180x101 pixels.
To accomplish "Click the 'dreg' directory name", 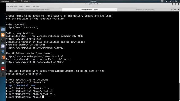I will point(9,85).
